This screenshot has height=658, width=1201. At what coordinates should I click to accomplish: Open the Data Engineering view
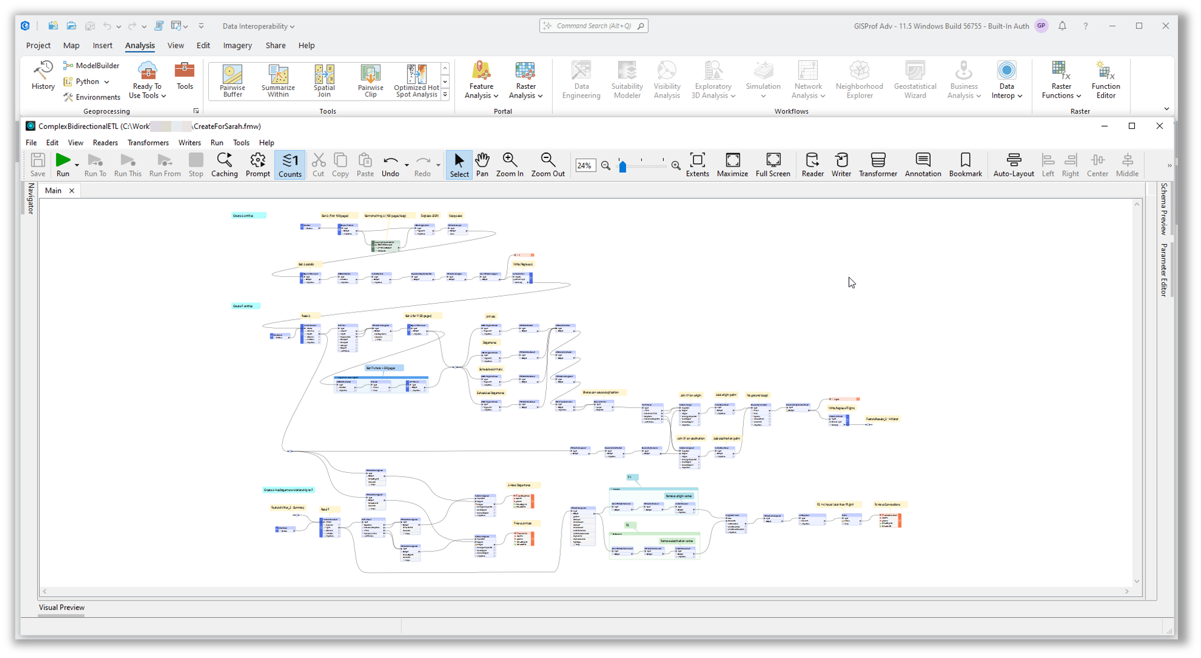pos(581,80)
